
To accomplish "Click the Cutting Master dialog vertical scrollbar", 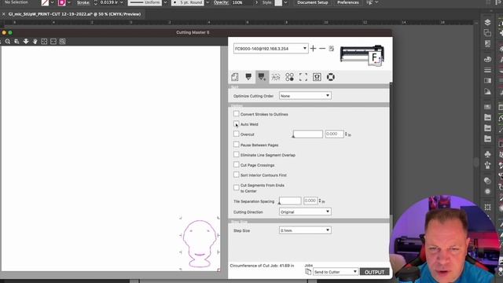I will click(391, 149).
